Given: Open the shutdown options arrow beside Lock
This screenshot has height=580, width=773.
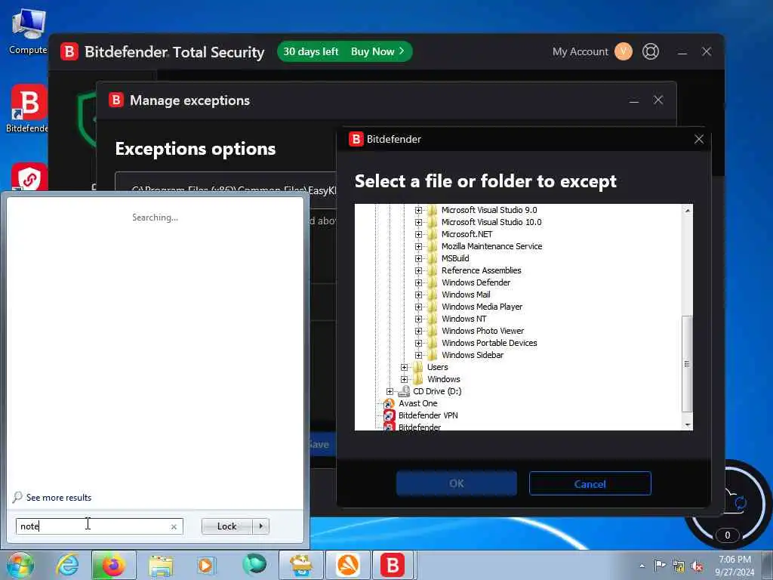Looking at the screenshot, I should (x=260, y=526).
